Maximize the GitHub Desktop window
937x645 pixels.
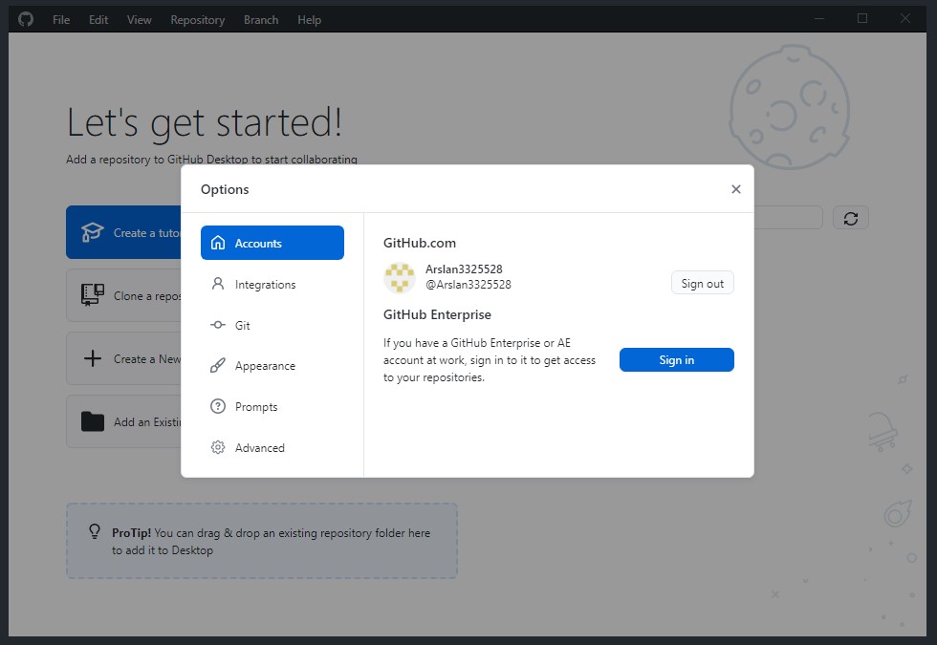[x=862, y=19]
